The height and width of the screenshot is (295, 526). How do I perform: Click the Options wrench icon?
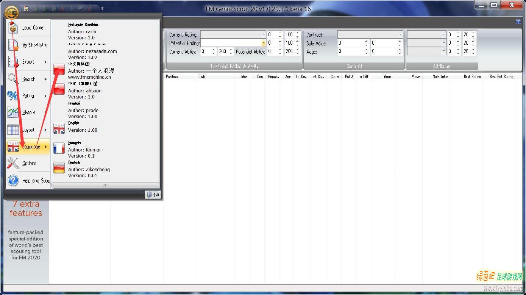[x=13, y=163]
